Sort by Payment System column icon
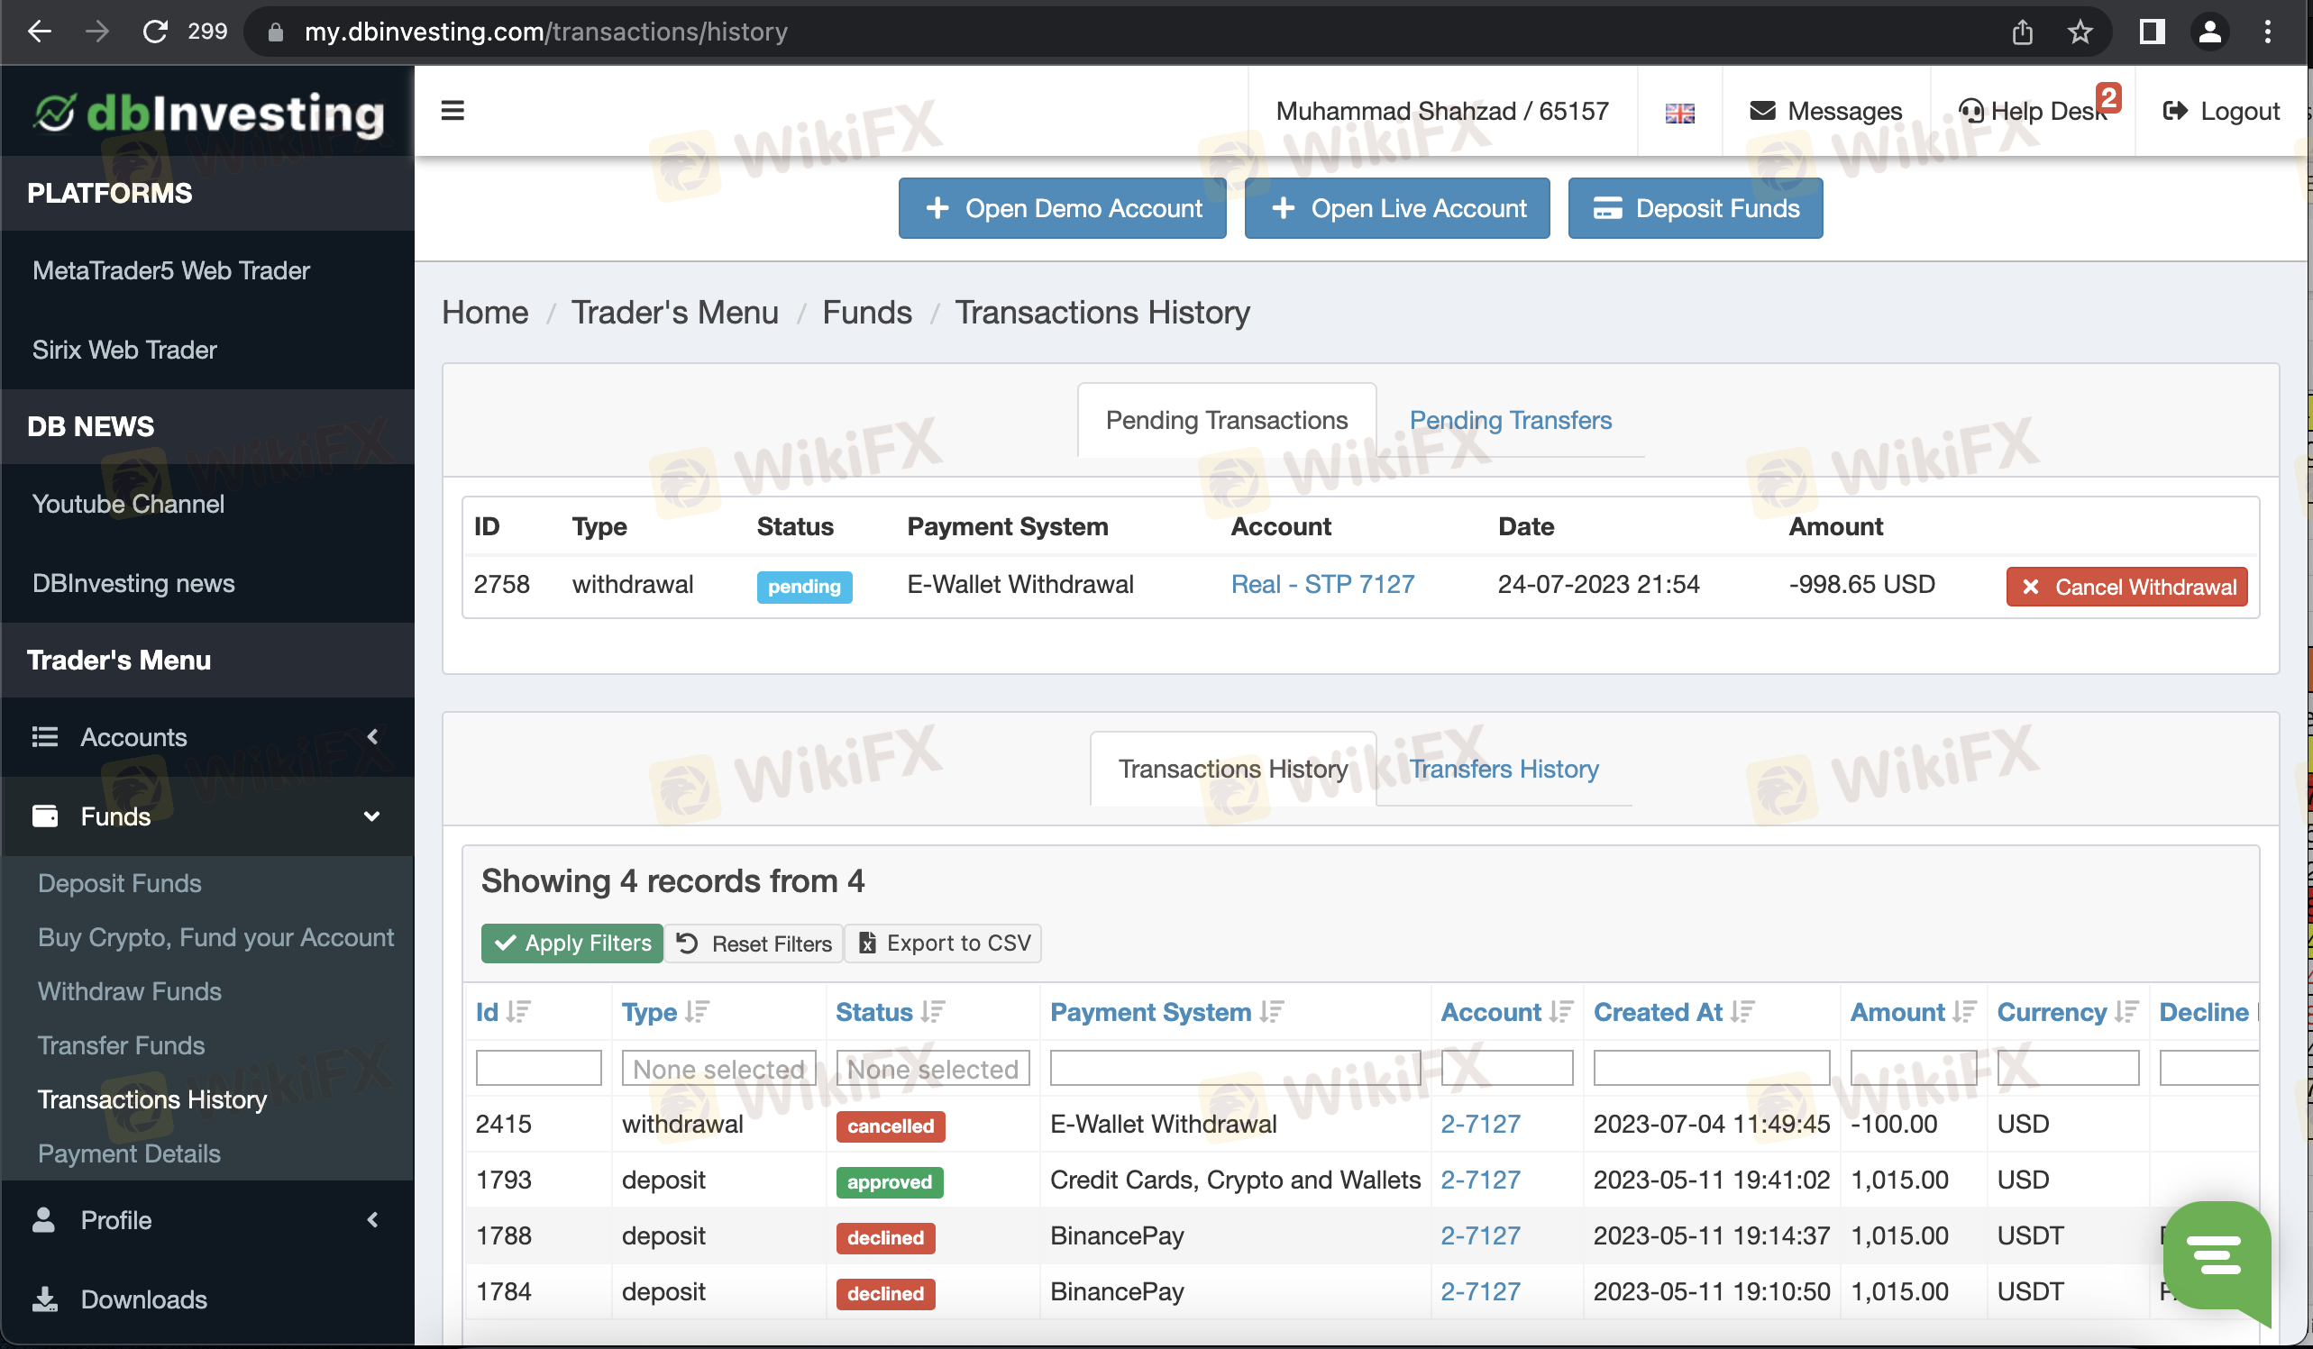The height and width of the screenshot is (1349, 2313). pos(1271,1012)
